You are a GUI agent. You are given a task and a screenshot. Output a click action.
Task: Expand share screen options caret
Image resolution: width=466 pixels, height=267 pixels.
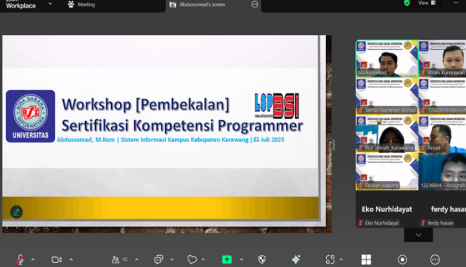click(241, 260)
